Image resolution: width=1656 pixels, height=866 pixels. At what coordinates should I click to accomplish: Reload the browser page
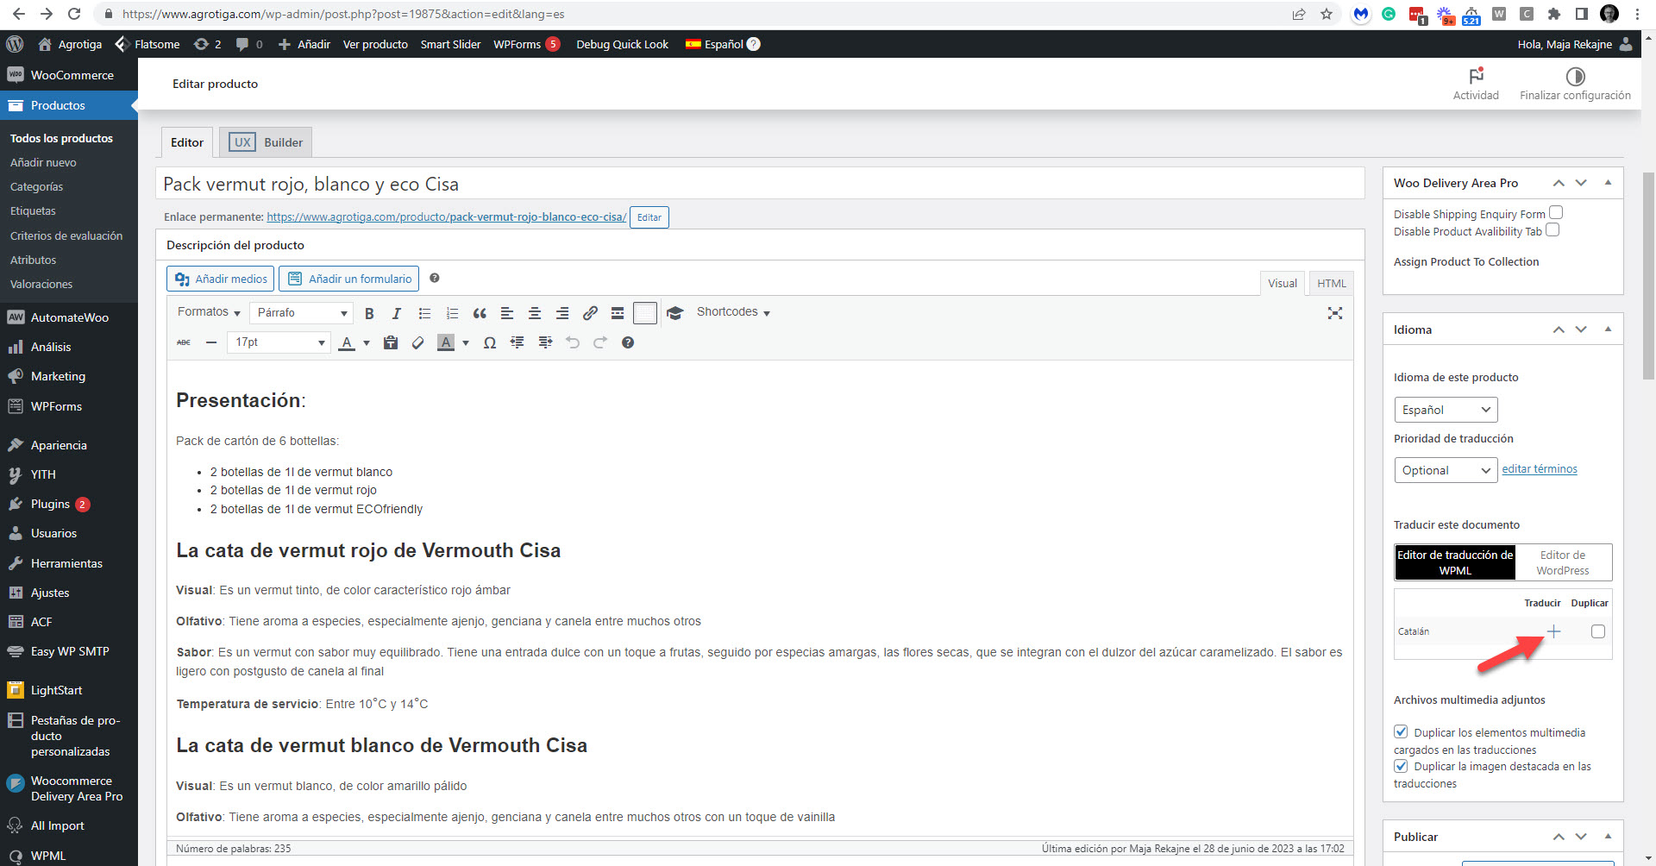[74, 14]
